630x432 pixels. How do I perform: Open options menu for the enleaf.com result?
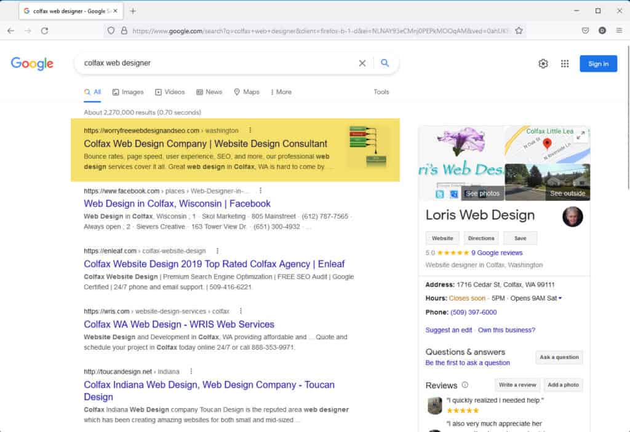(x=217, y=251)
